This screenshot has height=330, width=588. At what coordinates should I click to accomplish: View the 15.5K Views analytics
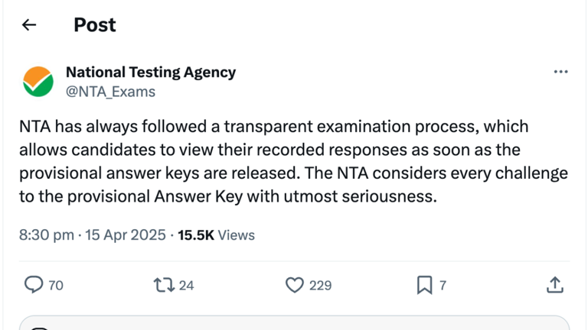coord(216,235)
